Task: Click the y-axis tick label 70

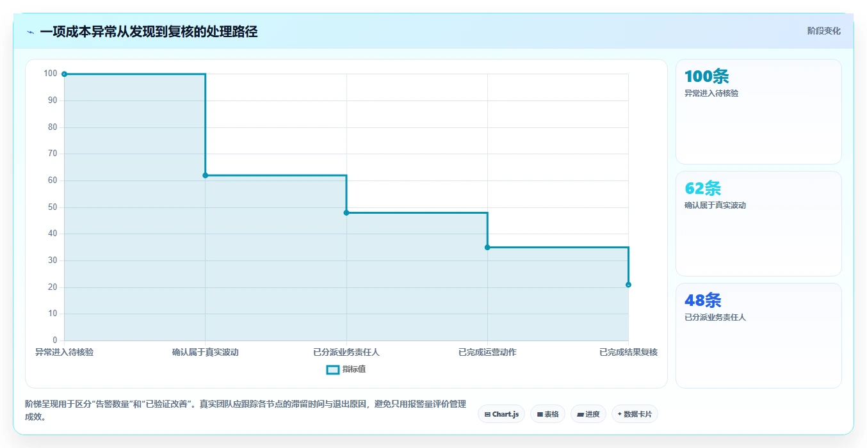Action: point(53,154)
